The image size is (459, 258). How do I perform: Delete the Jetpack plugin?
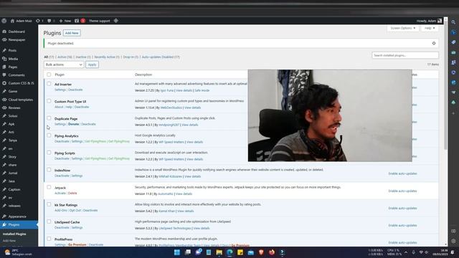pyautogui.click(x=72, y=193)
